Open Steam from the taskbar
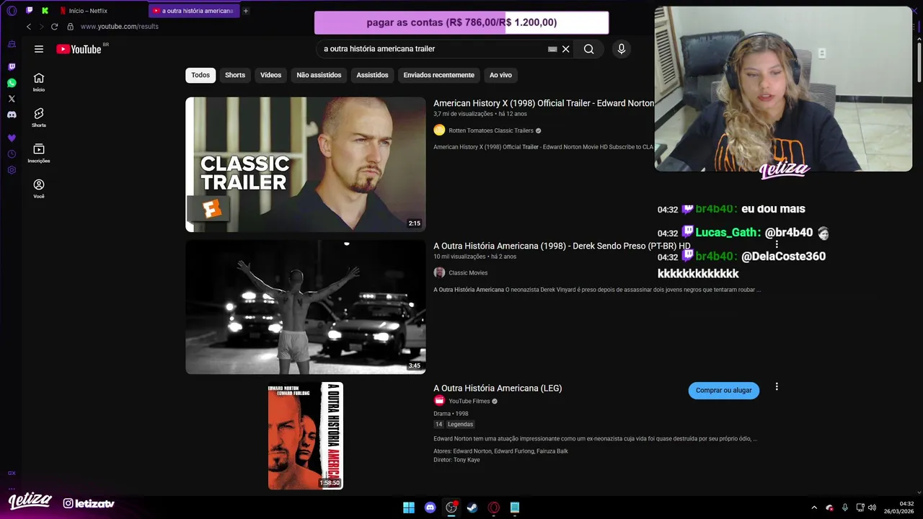Image resolution: width=923 pixels, height=519 pixels. click(x=472, y=507)
